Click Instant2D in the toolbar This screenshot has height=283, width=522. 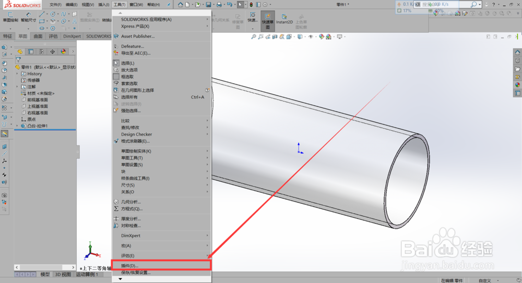click(284, 18)
